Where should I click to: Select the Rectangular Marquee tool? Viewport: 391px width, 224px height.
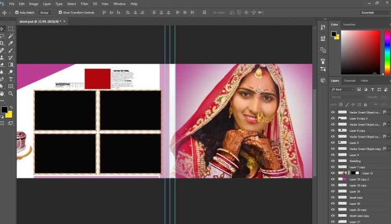click(x=10, y=29)
